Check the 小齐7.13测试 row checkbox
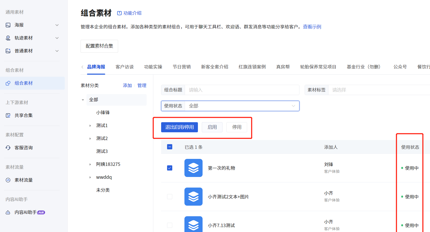 (170, 225)
